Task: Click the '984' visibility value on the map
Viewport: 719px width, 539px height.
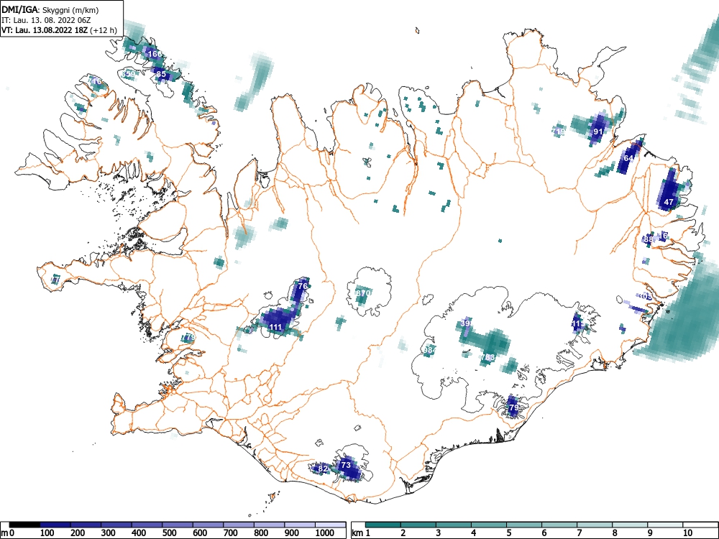Action: click(x=430, y=350)
